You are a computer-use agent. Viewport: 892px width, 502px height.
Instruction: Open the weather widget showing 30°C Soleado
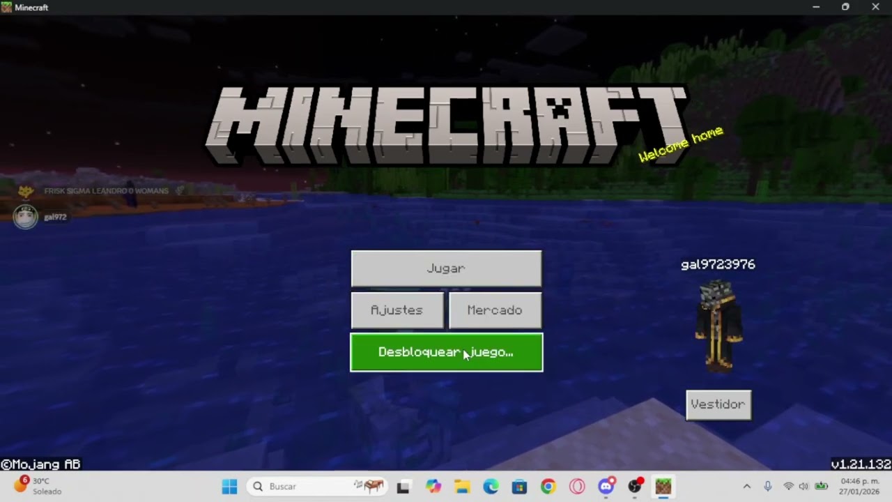[38, 486]
